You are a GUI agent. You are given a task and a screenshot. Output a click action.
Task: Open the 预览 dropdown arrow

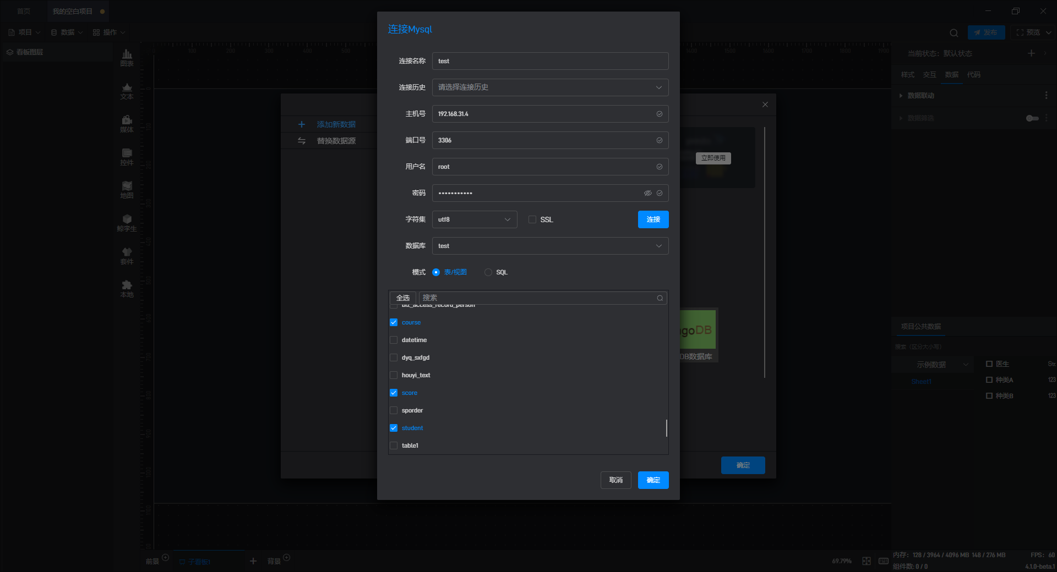pos(1049,32)
